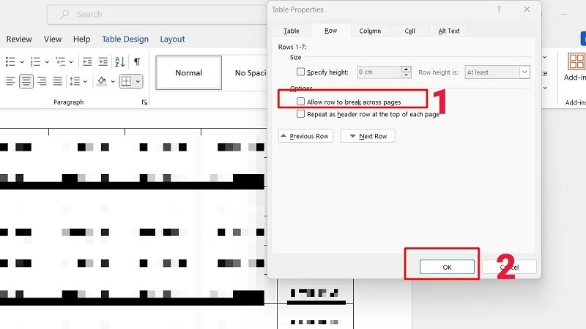Toggle Show/Hide paragraph marks
586x329 pixels.
click(x=137, y=62)
